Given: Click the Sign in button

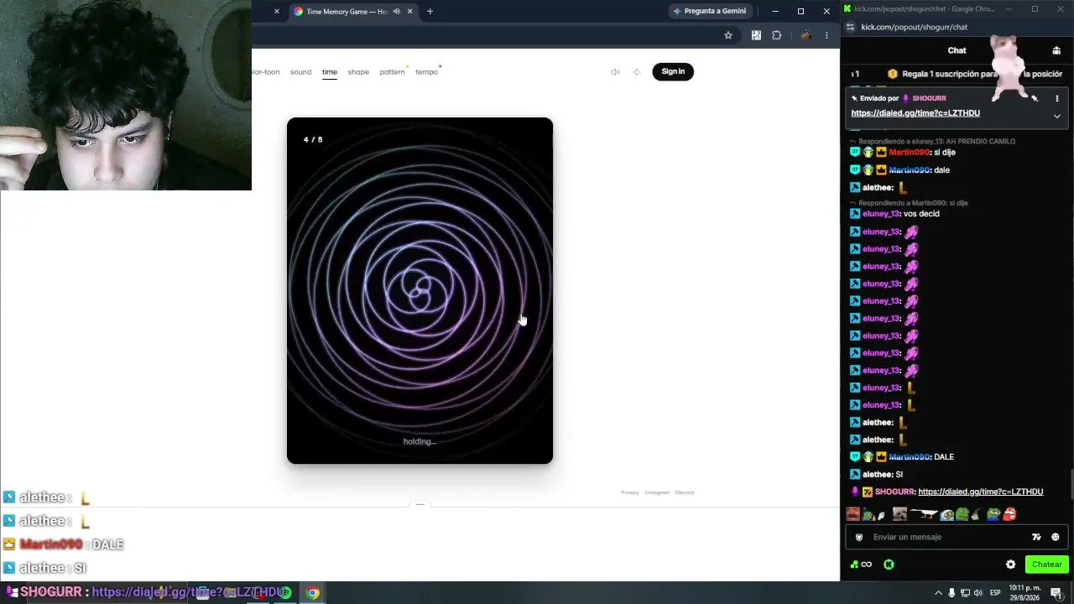Looking at the screenshot, I should click(673, 71).
